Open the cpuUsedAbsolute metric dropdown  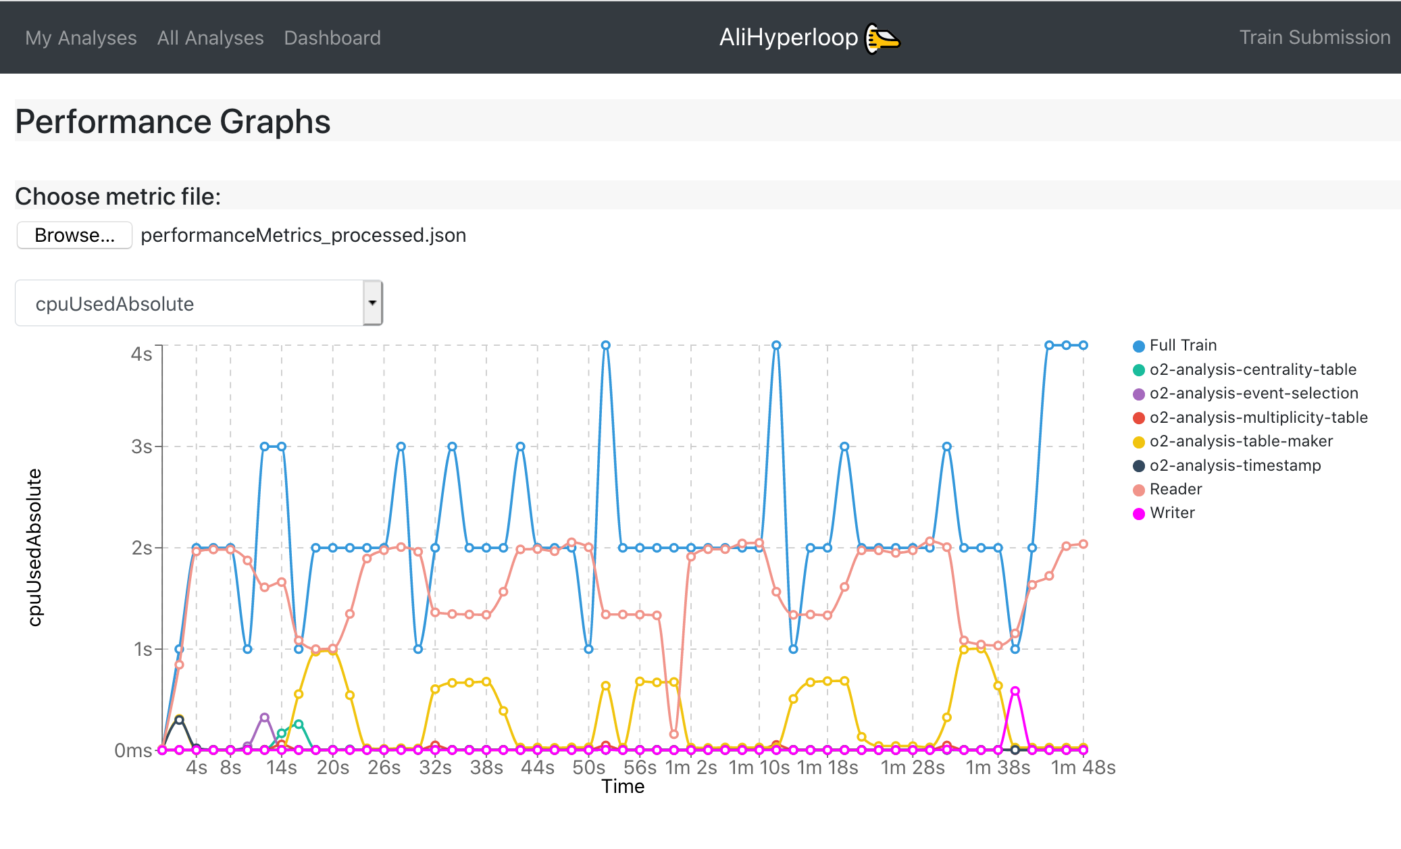pyautogui.click(x=189, y=304)
